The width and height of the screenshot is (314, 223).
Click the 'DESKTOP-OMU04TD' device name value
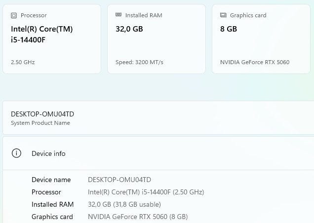tap(119, 180)
